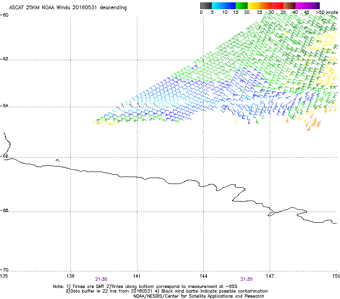Viewport: 340px width, 299px height.
Task: Click the legend number '25'
Action: pos(260,12)
